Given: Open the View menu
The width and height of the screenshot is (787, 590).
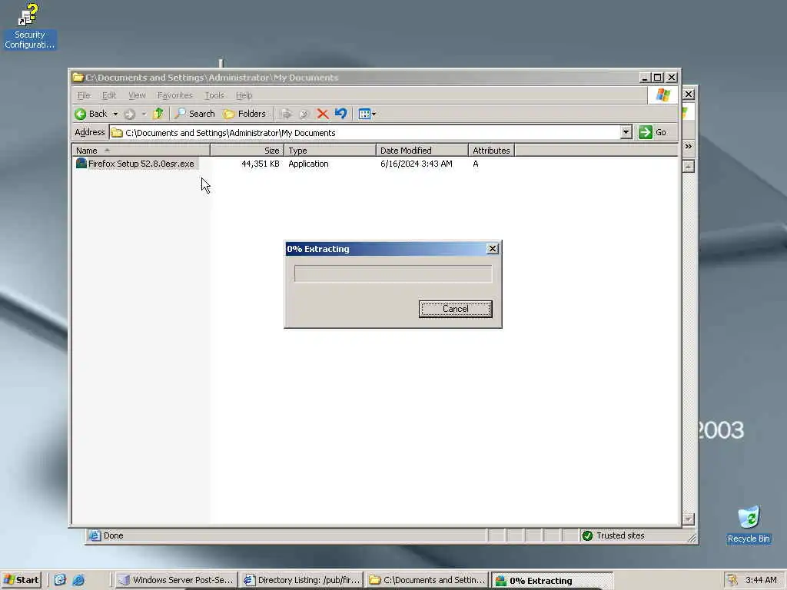Looking at the screenshot, I should (x=137, y=95).
